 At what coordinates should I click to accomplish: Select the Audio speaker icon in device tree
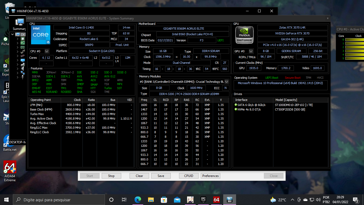click(x=23, y=69)
